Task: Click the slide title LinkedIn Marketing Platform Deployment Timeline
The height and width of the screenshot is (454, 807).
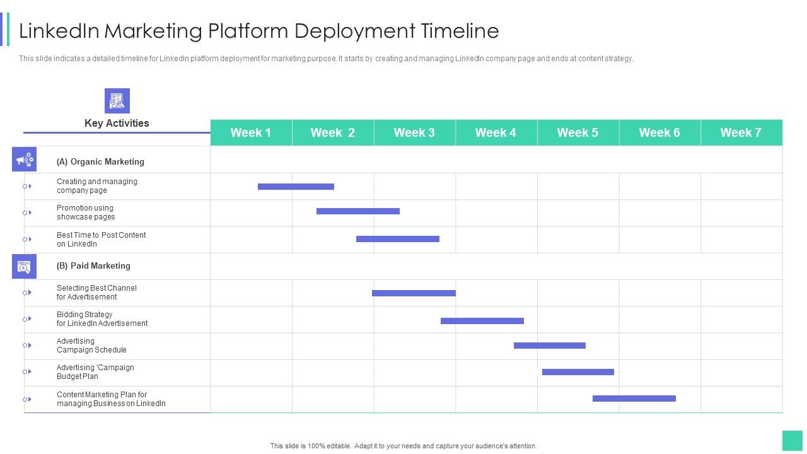Action: click(259, 31)
